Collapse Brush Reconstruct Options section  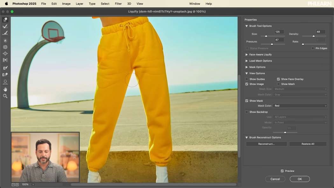pyautogui.click(x=247, y=137)
